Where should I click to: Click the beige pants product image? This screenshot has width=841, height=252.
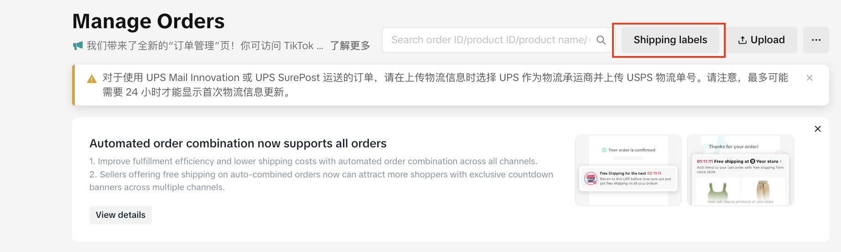coord(763,190)
